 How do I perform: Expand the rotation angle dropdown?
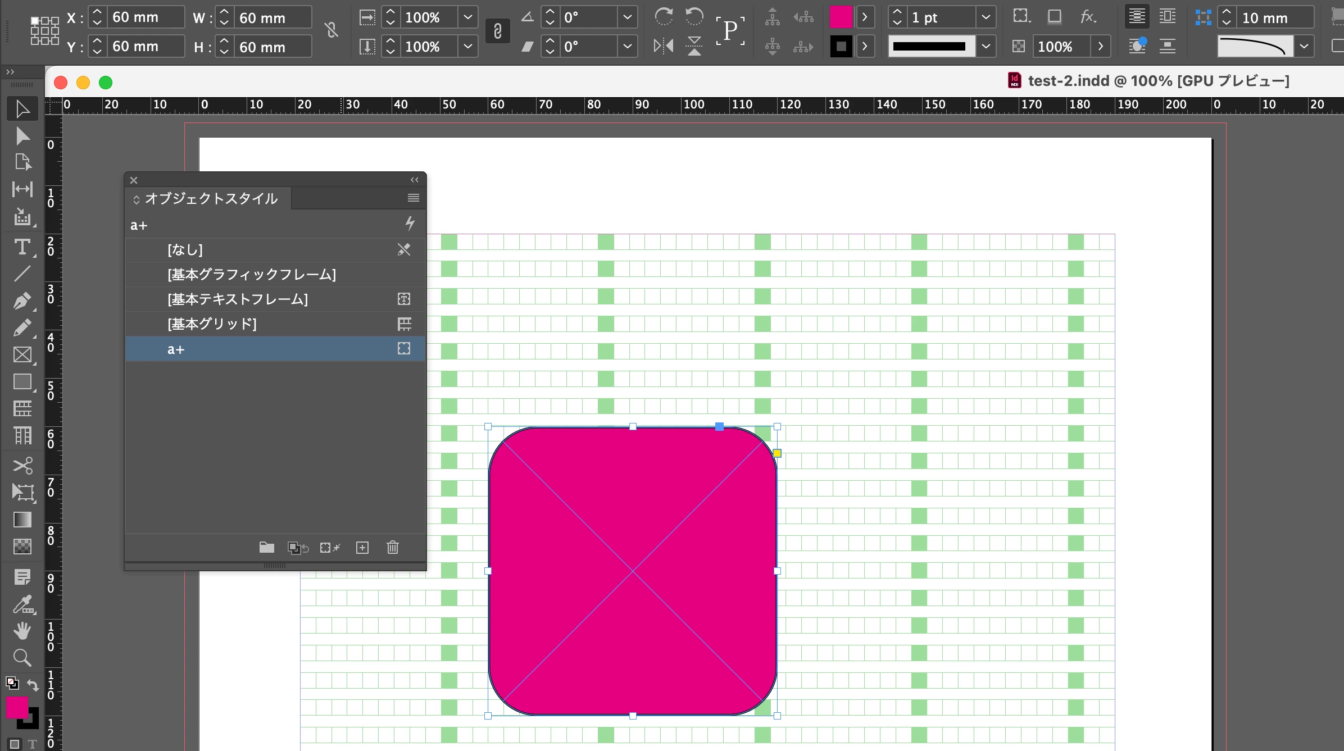pos(628,17)
